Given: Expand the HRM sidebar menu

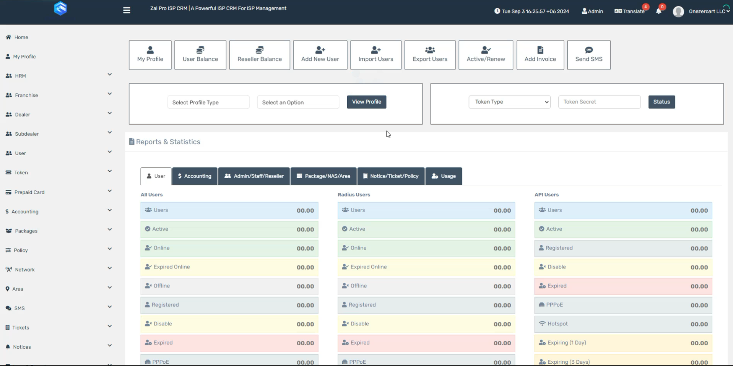Looking at the screenshot, I should click(x=59, y=76).
